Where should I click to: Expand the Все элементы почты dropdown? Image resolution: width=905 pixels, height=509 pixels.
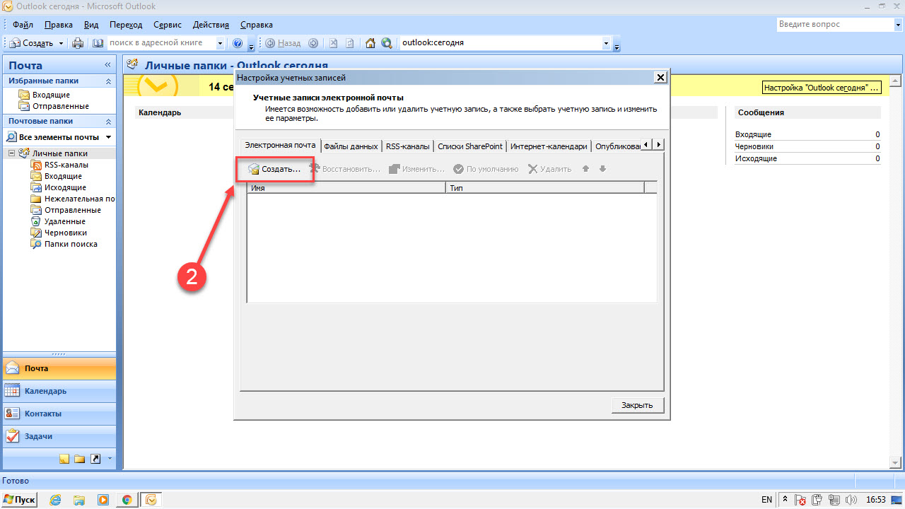108,137
